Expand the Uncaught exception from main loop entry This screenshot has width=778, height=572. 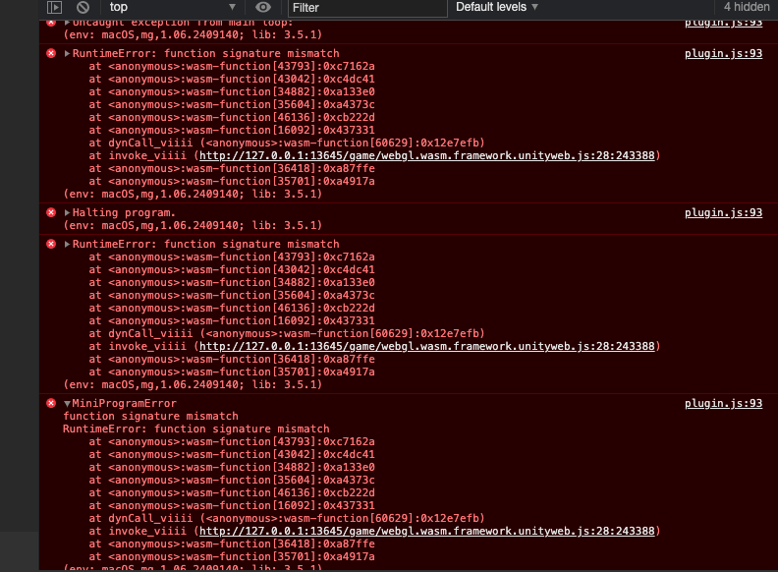67,22
